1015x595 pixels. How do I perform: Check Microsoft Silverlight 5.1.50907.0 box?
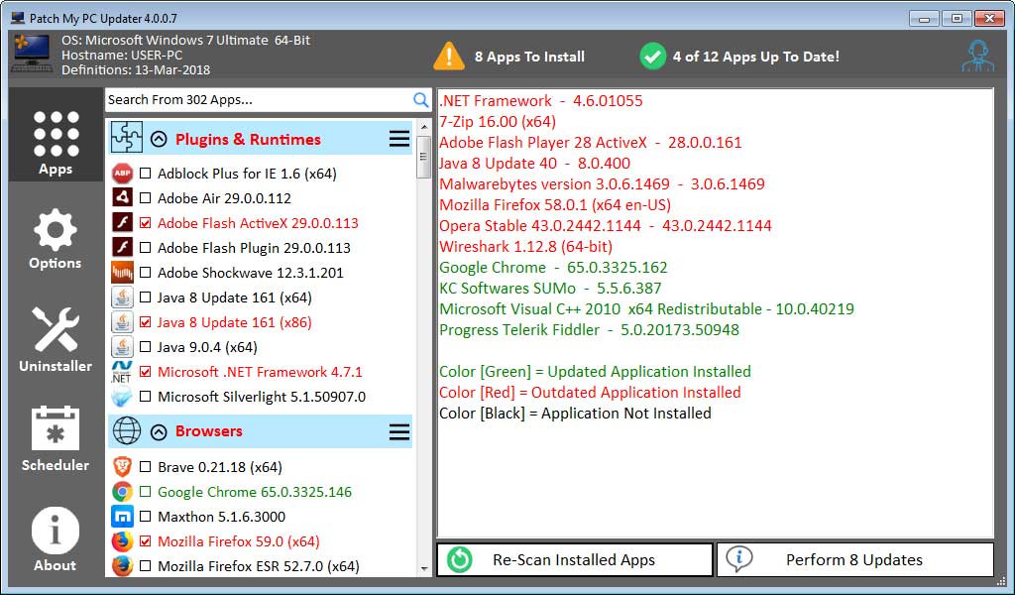(x=146, y=397)
